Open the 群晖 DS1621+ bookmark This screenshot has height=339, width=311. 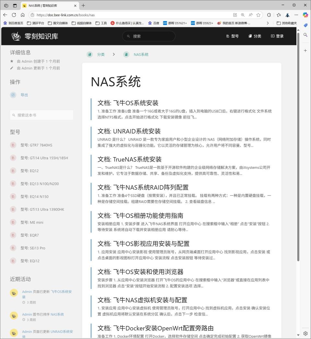point(175,23)
